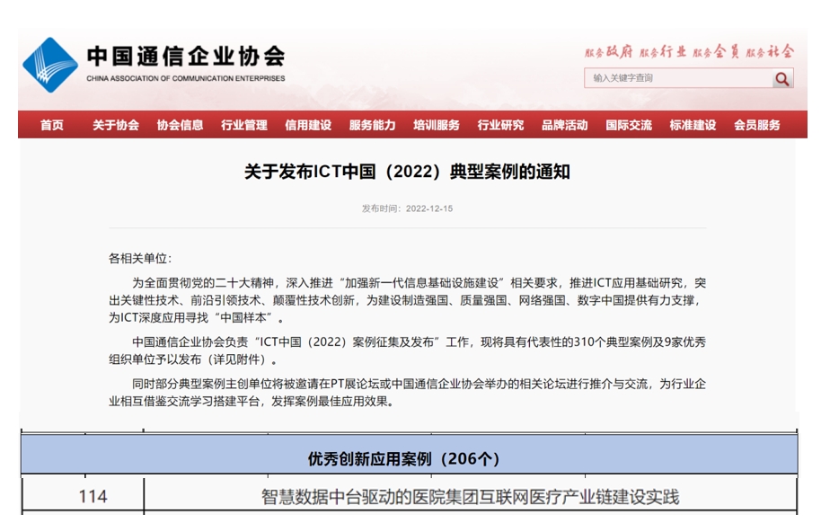Click the English name CHINA ASSOCIATION OF COMMUNICATION ENTERPRISES

tap(186, 78)
